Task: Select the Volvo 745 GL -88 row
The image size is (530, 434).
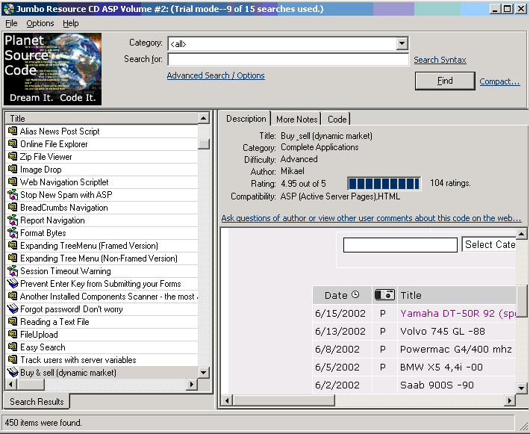Action: (x=414, y=331)
